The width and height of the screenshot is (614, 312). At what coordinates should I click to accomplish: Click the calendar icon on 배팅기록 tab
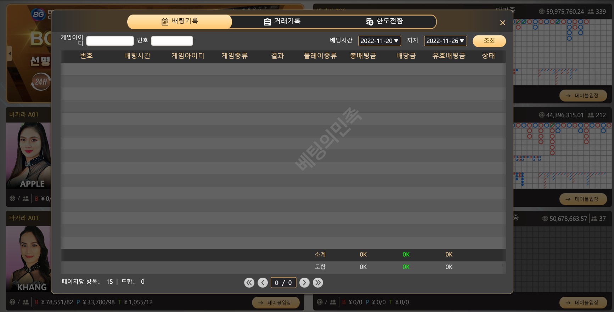coord(165,22)
